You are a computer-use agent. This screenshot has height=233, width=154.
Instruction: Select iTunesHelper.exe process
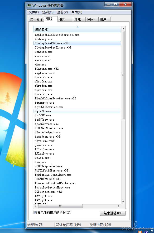tap(77, 132)
